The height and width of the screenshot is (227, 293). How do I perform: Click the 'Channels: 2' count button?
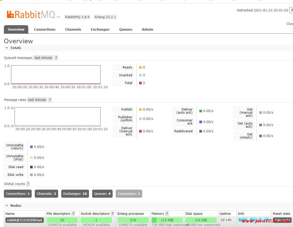[46, 194]
